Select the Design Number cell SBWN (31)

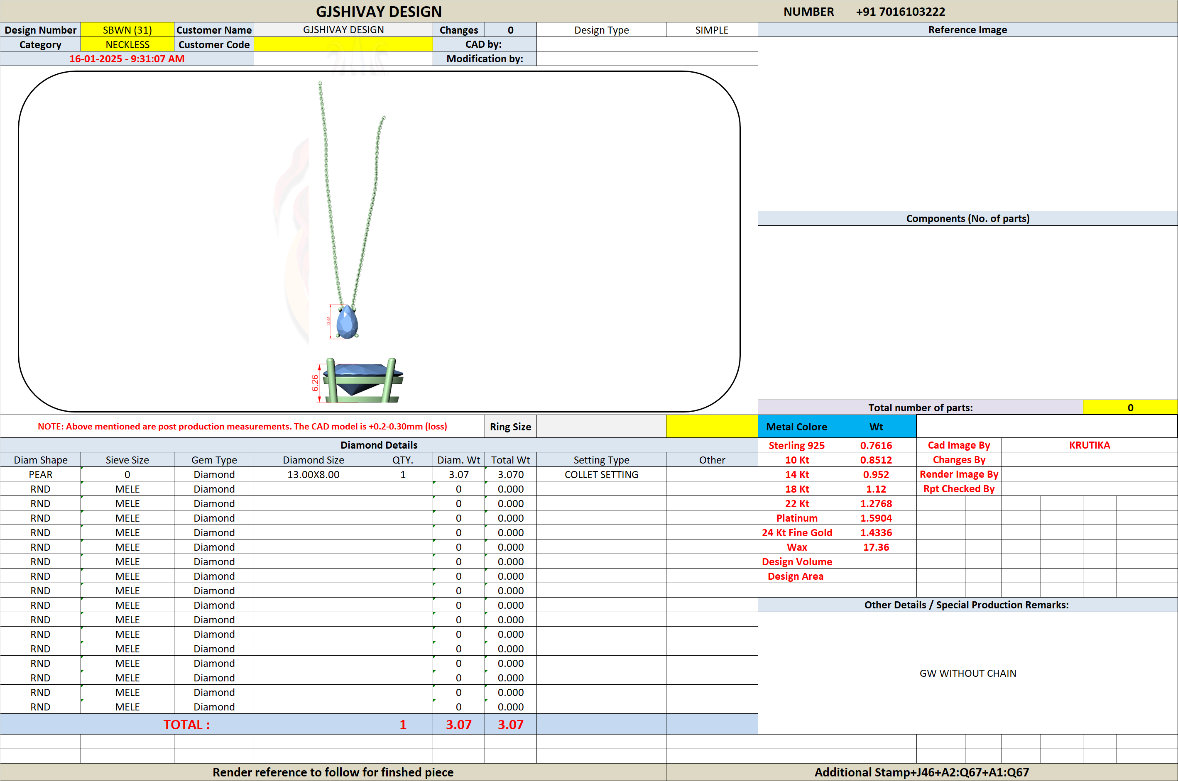[x=127, y=30]
